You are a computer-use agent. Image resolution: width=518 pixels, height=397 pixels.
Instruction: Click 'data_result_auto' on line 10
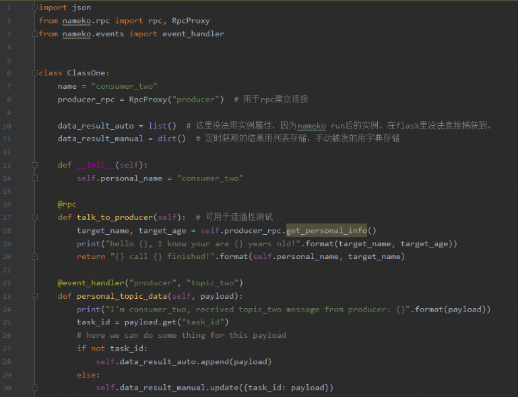[x=96, y=126]
